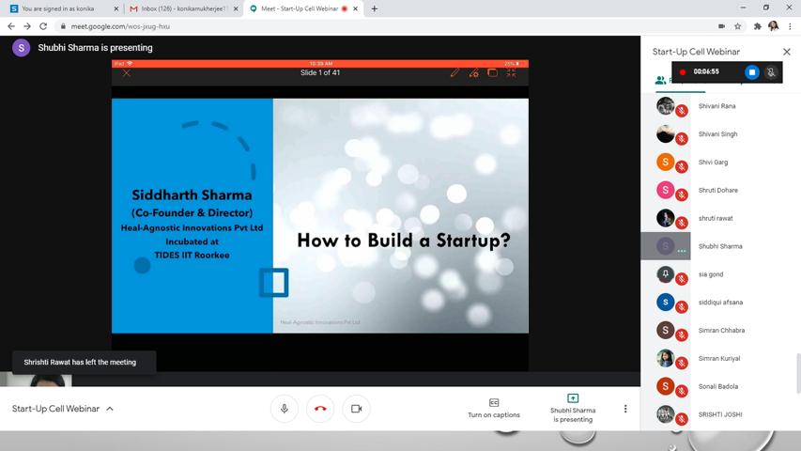Image resolution: width=801 pixels, height=451 pixels.
Task: Click Shivani Singh's muted mic icon
Action: click(682, 139)
